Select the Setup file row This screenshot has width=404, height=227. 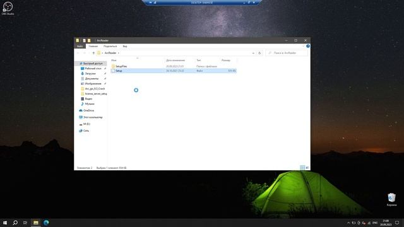[174, 71]
